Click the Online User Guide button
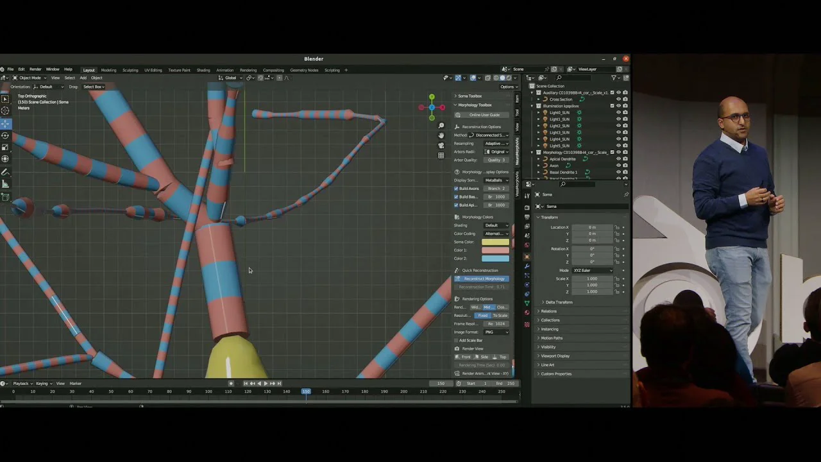The width and height of the screenshot is (821, 462). point(484,115)
